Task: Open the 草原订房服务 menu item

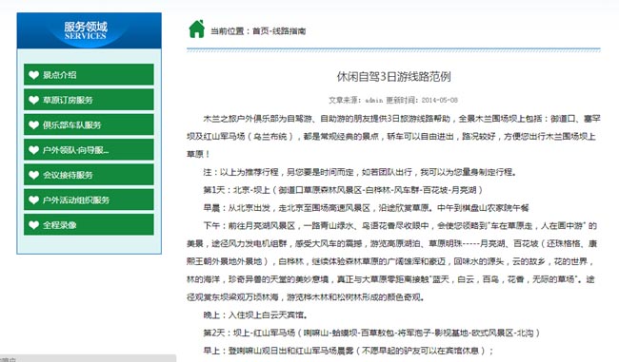Action: click(89, 100)
